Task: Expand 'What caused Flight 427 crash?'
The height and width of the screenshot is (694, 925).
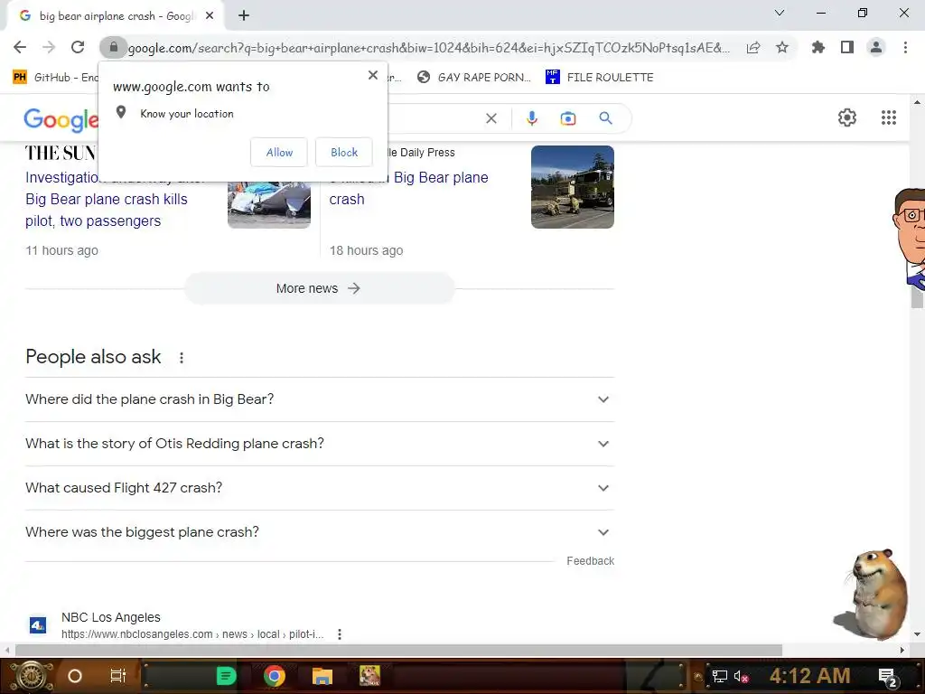Action: pyautogui.click(x=320, y=488)
